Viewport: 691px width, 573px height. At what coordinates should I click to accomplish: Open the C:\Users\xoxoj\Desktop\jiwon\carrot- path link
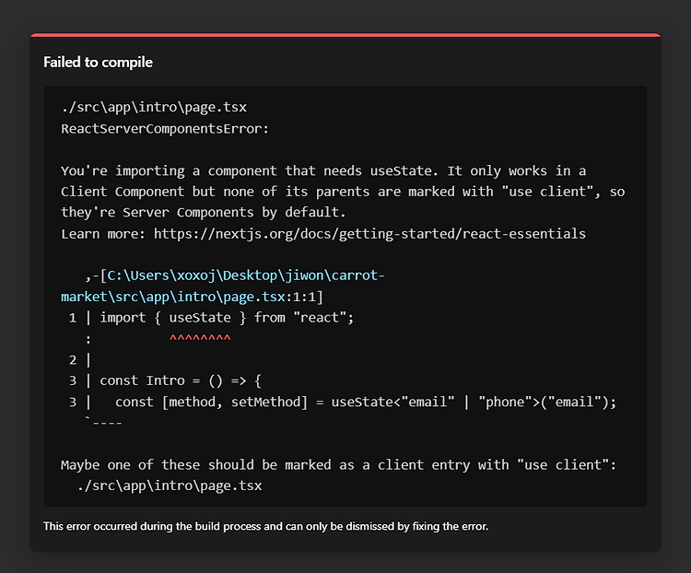point(245,275)
